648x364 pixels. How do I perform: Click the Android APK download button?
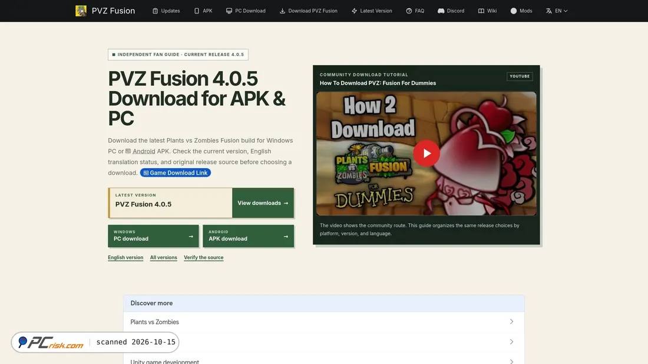[249, 236]
